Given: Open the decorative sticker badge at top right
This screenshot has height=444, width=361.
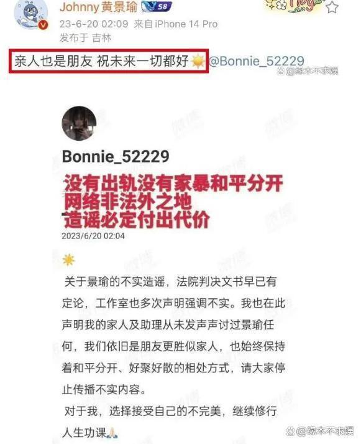Looking at the screenshot, I should tap(293, 6).
